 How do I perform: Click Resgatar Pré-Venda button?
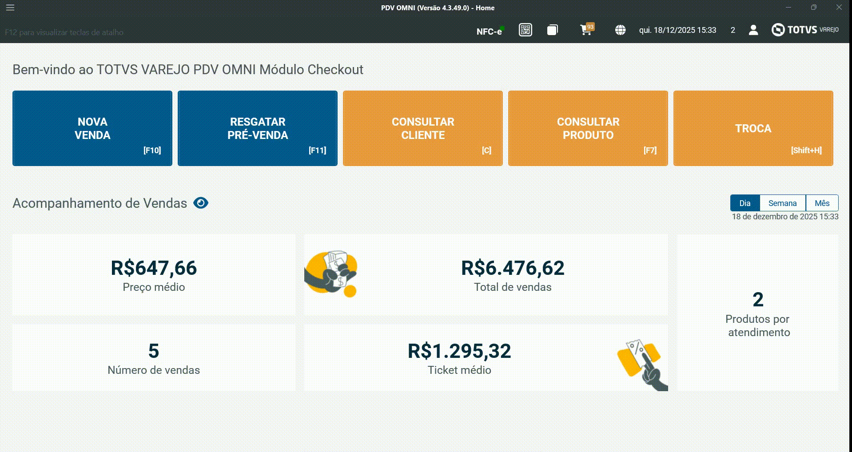[258, 128]
